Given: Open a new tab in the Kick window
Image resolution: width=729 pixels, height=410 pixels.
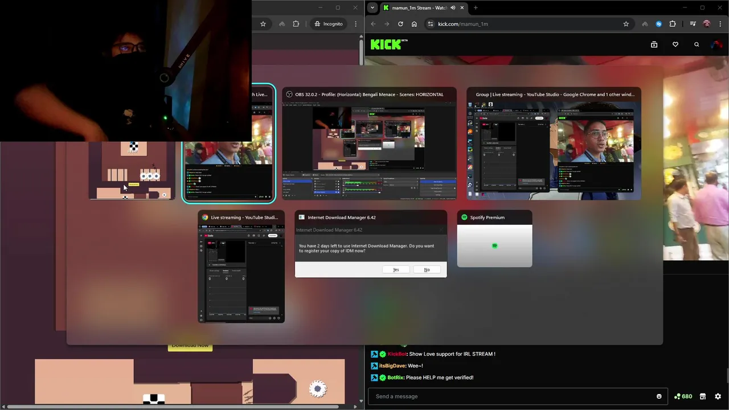Looking at the screenshot, I should click(476, 8).
